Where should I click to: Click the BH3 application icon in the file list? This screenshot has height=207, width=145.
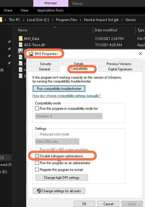pos(21,51)
